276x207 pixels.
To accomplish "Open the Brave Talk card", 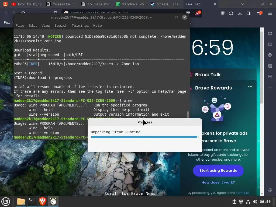I will click(x=223, y=75).
